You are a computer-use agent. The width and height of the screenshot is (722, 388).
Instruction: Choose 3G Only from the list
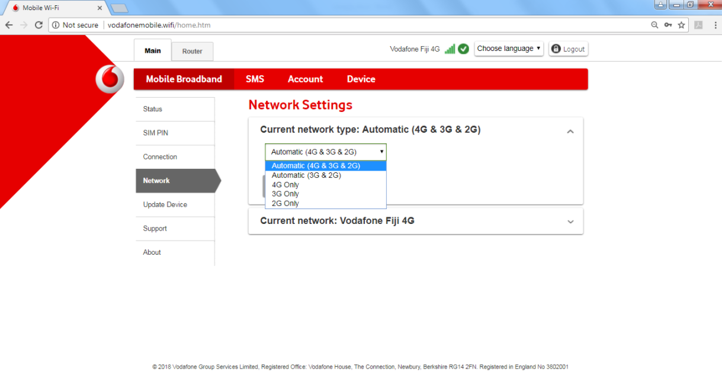tap(326, 194)
